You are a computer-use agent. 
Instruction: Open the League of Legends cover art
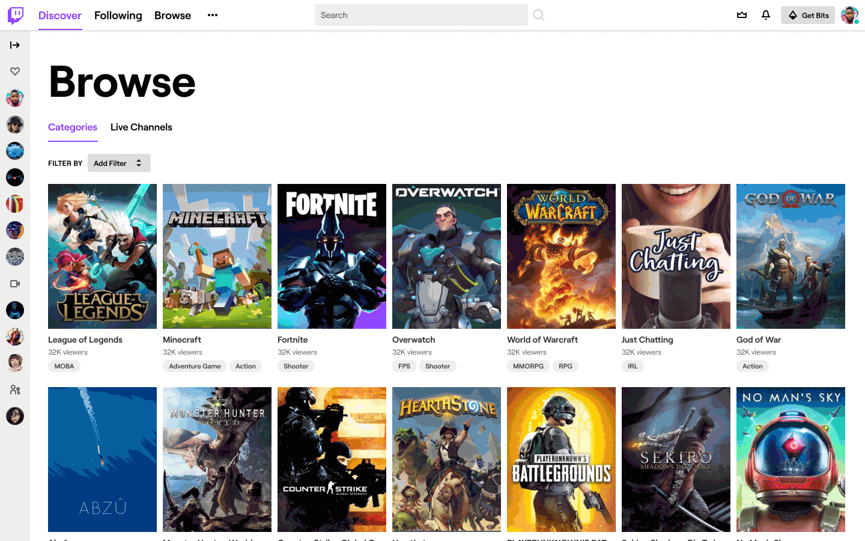102,257
